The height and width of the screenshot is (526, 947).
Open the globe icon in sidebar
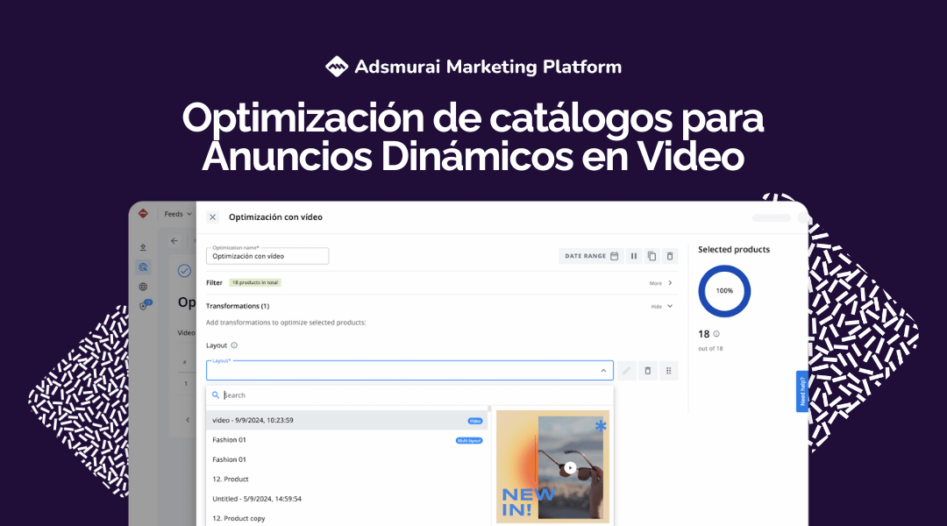(143, 287)
